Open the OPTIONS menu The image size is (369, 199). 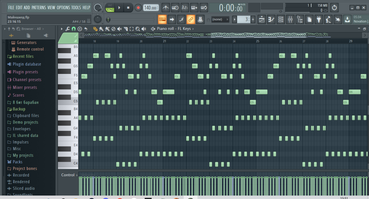64,8
